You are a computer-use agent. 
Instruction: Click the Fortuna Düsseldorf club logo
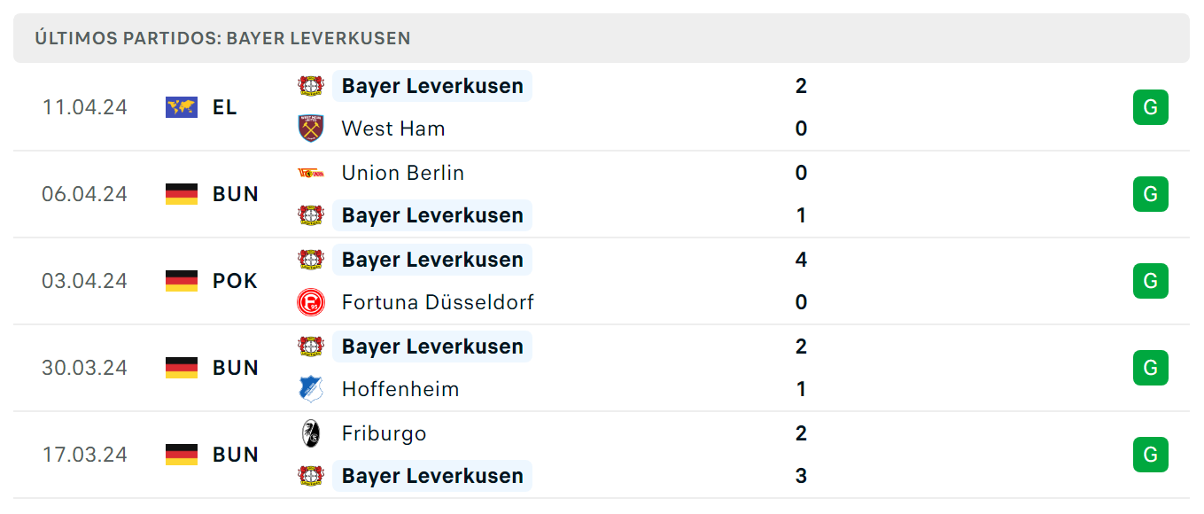click(311, 302)
